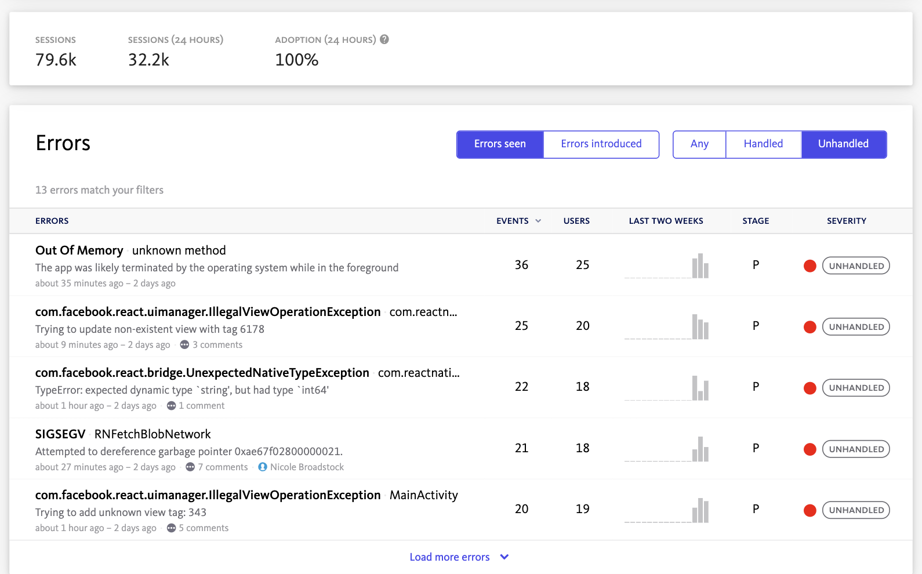
Task: Click the Sessions value 79.6k
Action: (x=56, y=60)
